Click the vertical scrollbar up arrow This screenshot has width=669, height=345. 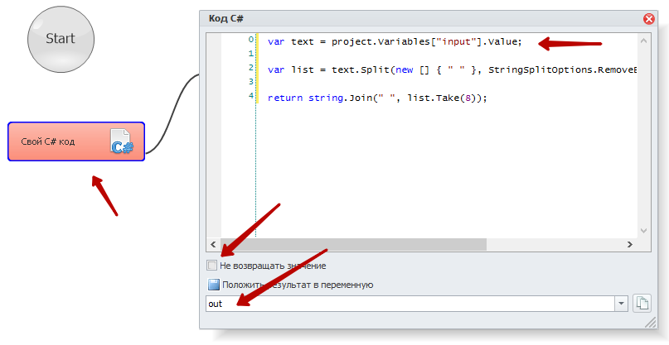[x=644, y=41]
